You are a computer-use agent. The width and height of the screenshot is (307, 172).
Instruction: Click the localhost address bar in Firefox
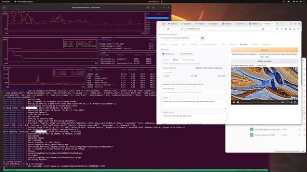(x=222, y=29)
